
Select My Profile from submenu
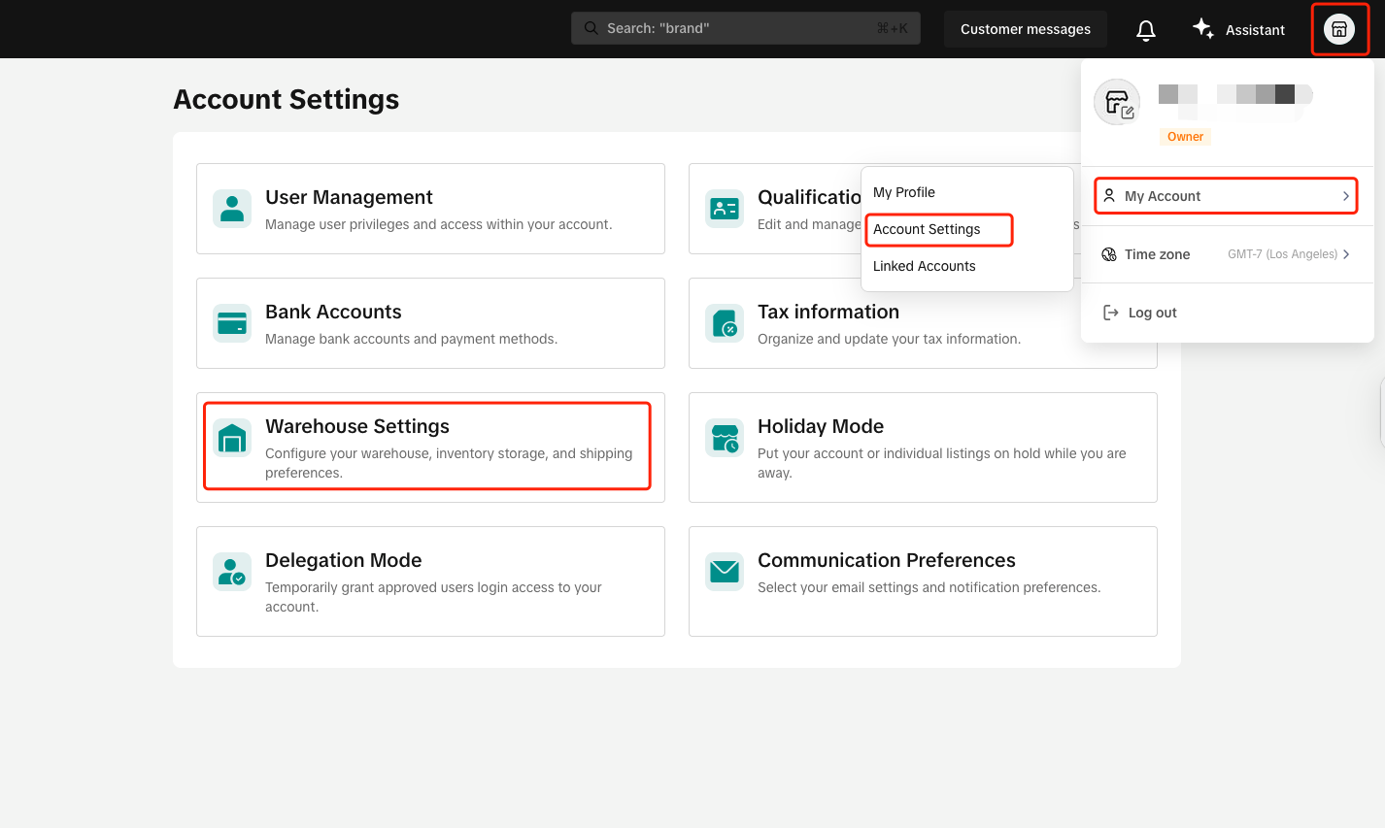(904, 192)
